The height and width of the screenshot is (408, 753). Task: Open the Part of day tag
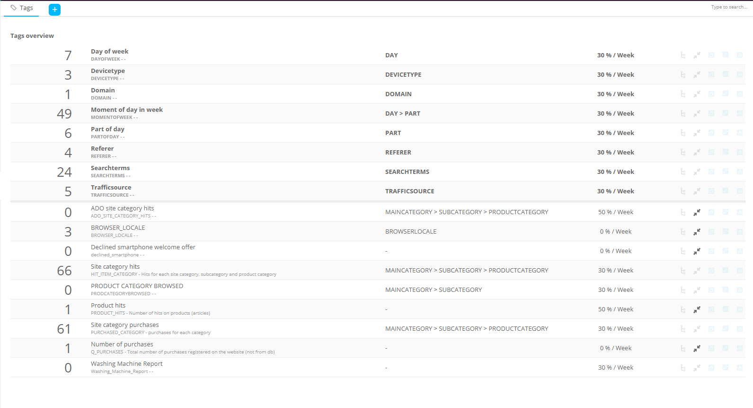point(107,129)
